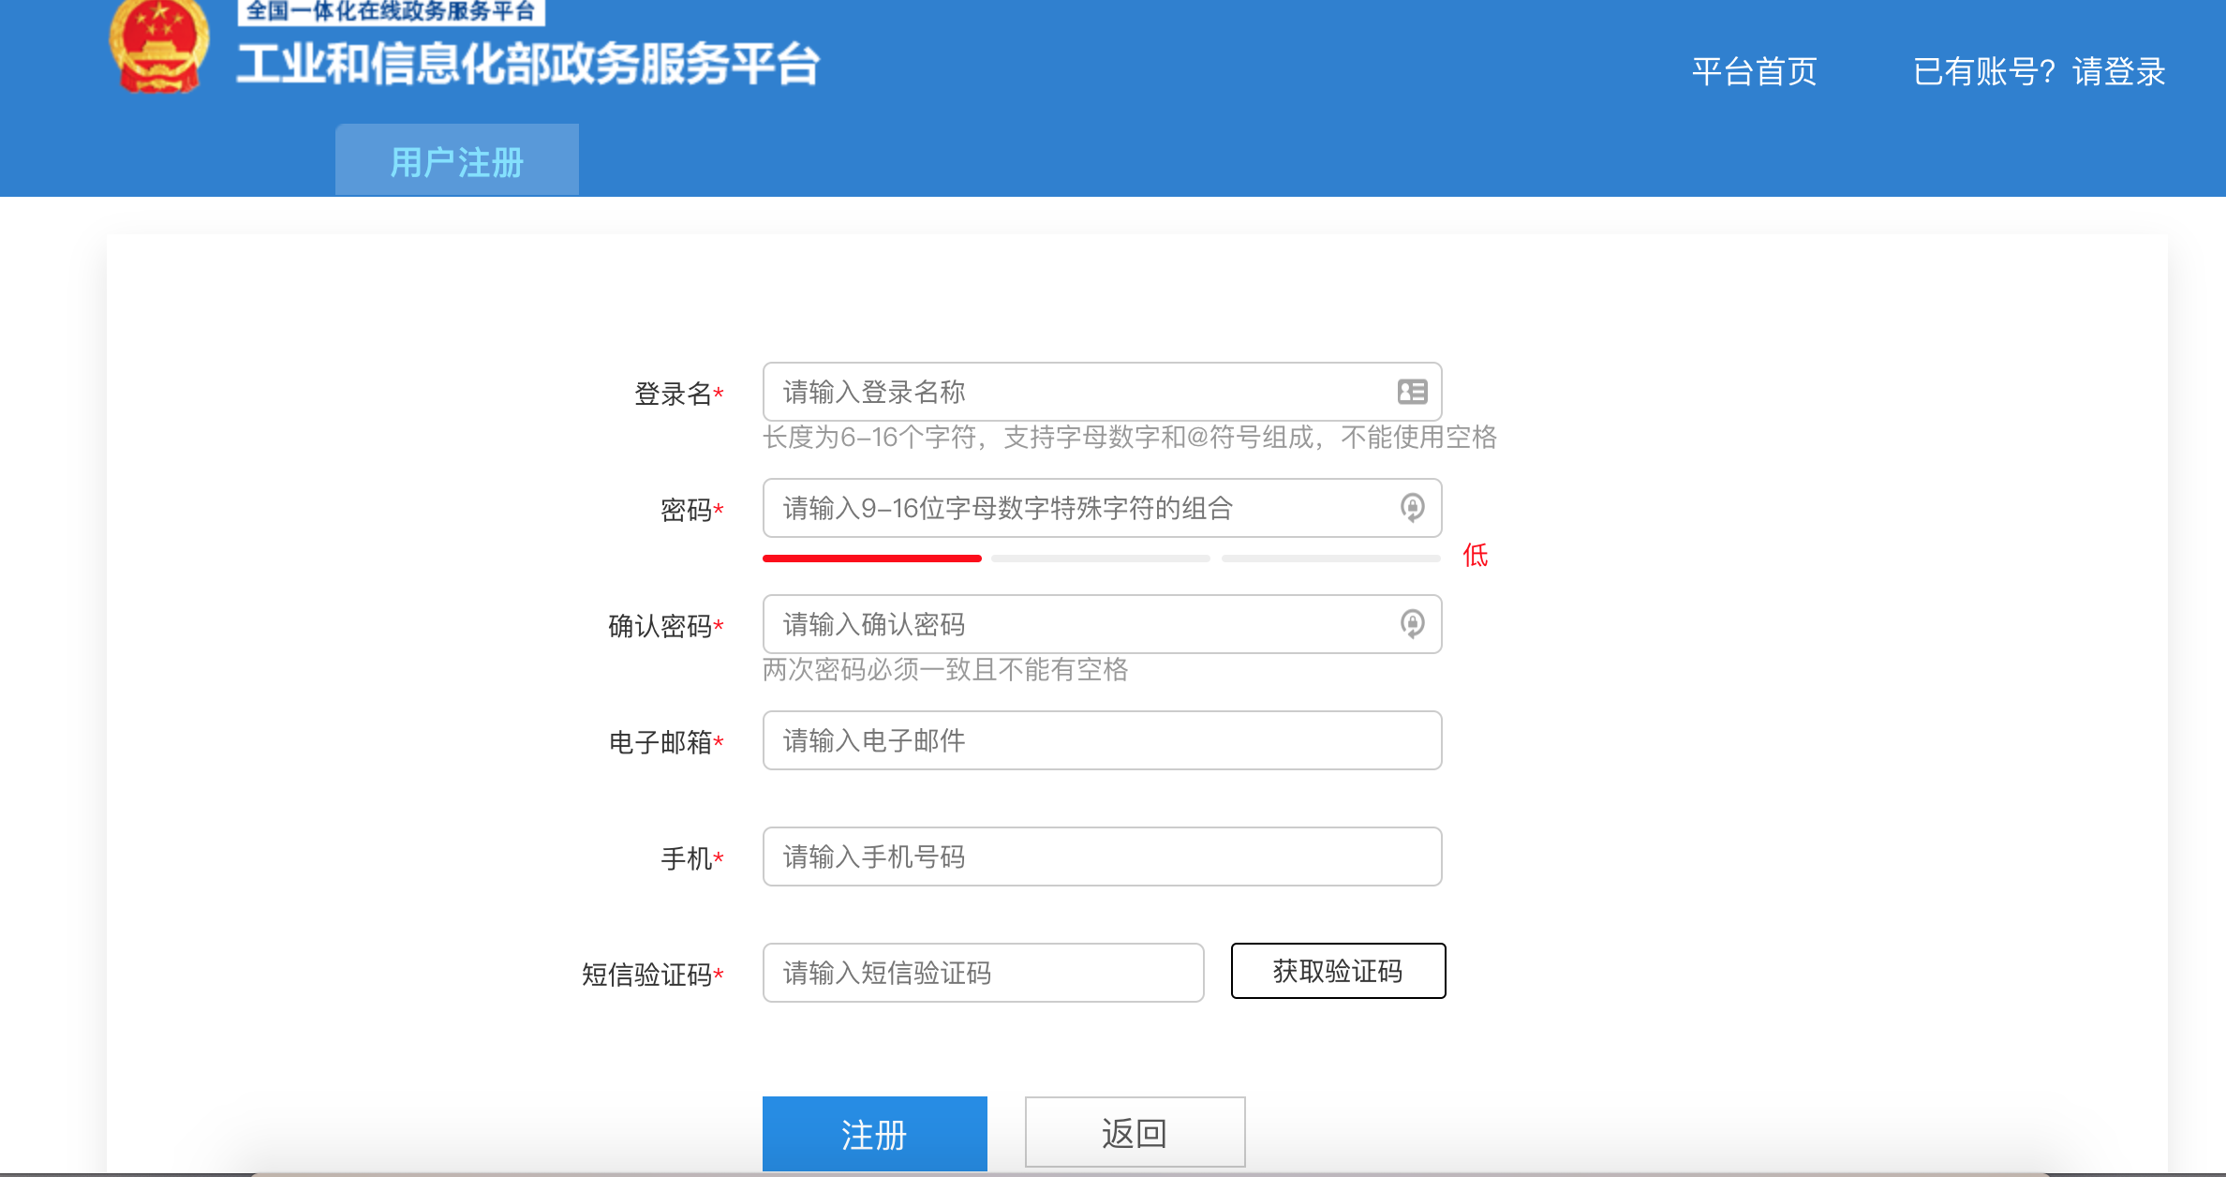Click the national emblem logo
The height and width of the screenshot is (1177, 2226).
point(159,46)
